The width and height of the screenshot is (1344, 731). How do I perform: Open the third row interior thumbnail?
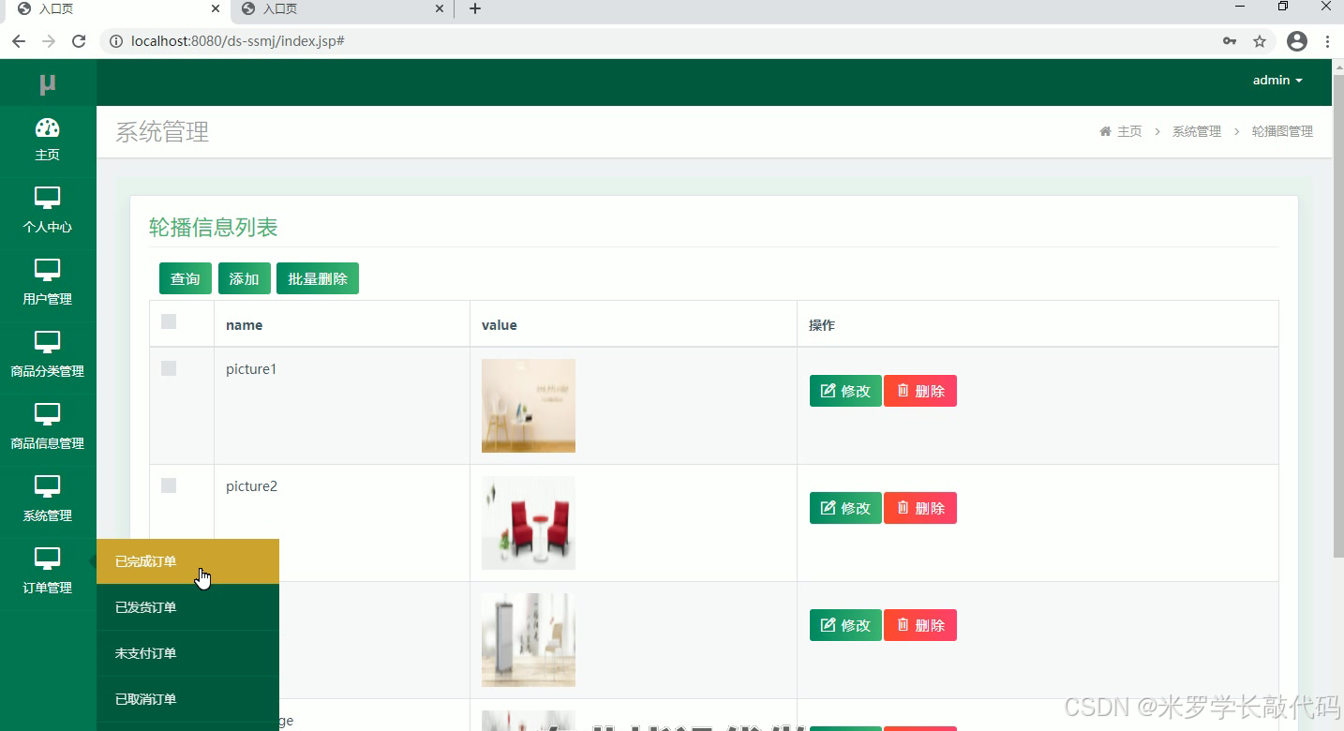coord(529,640)
